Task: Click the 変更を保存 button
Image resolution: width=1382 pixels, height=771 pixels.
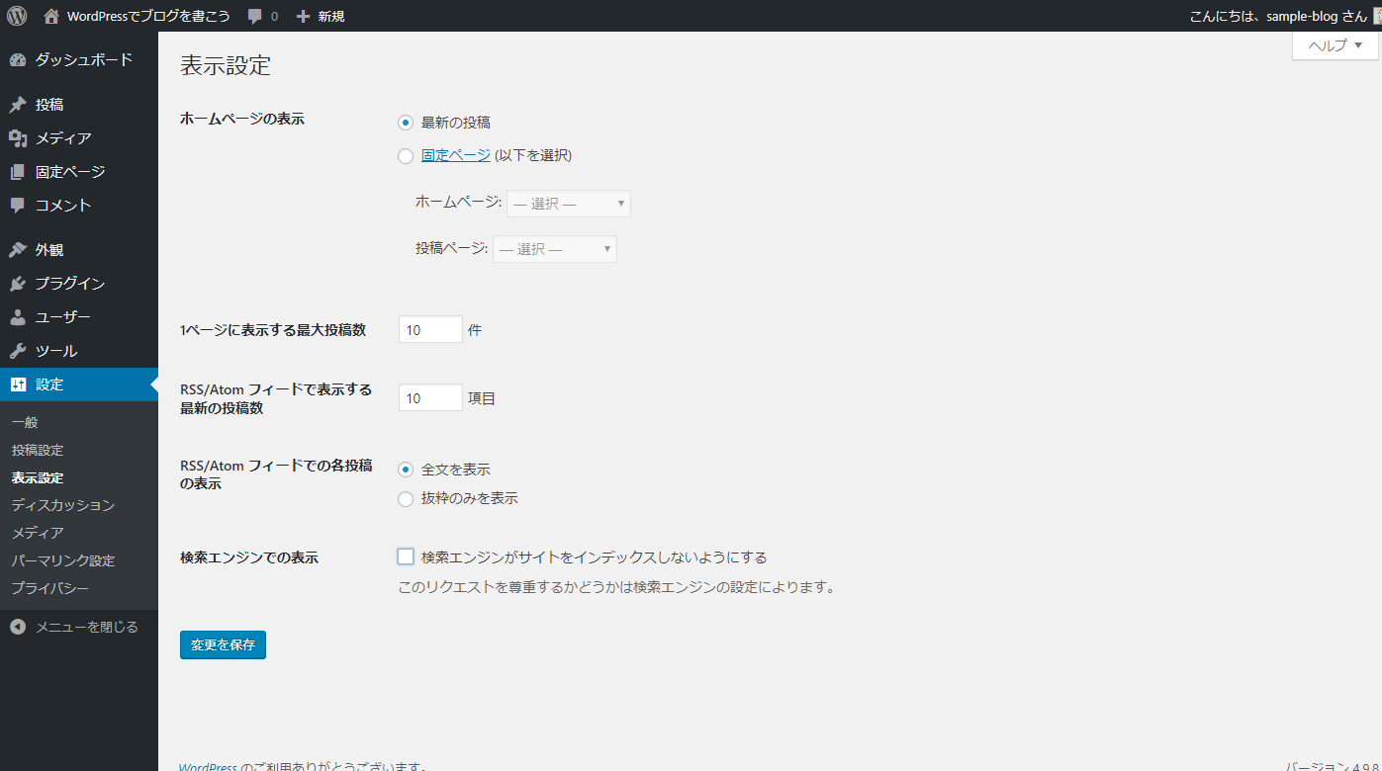Action: (223, 644)
